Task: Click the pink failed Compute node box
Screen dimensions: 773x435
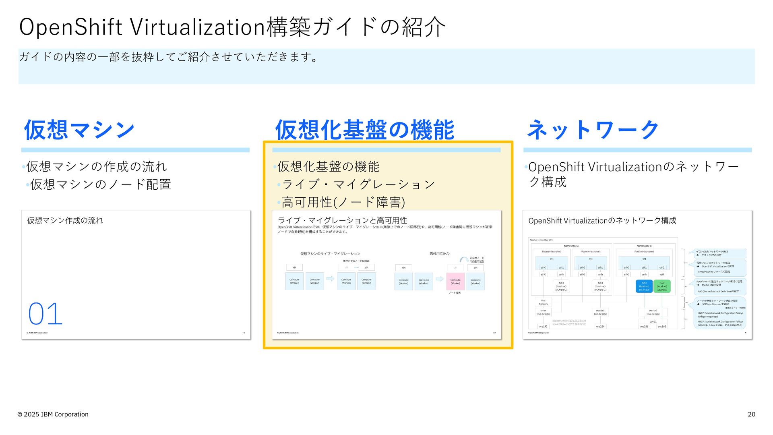Action: pyautogui.click(x=455, y=281)
